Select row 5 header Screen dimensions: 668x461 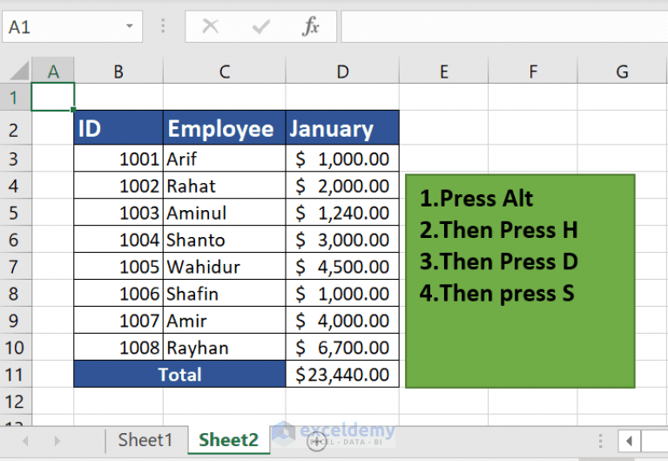pyautogui.click(x=16, y=213)
